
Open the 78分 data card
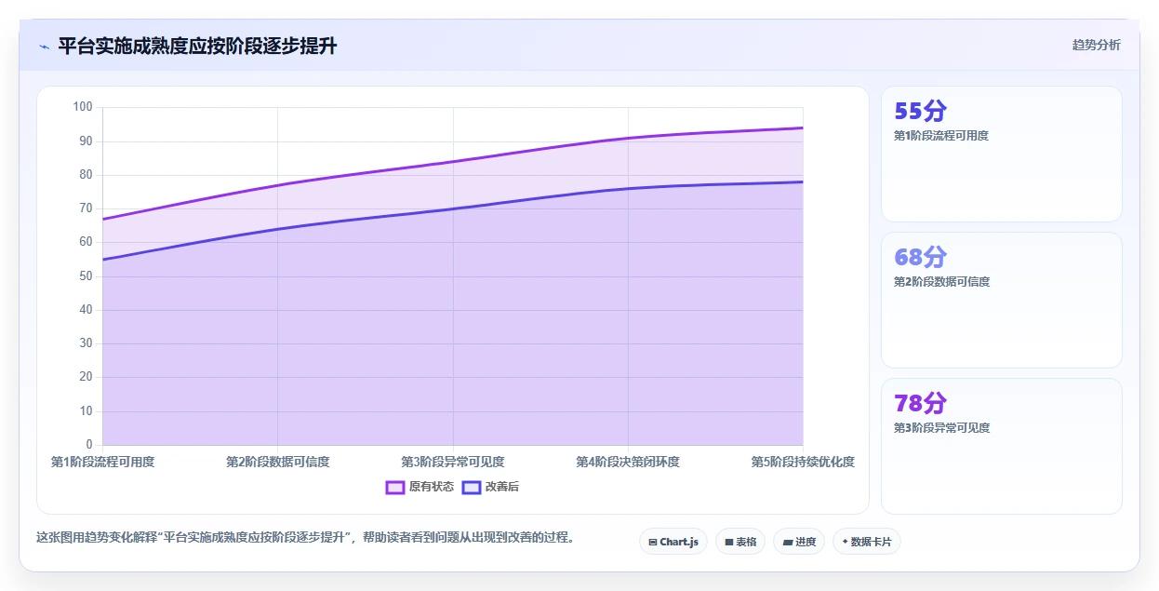click(x=1002, y=446)
